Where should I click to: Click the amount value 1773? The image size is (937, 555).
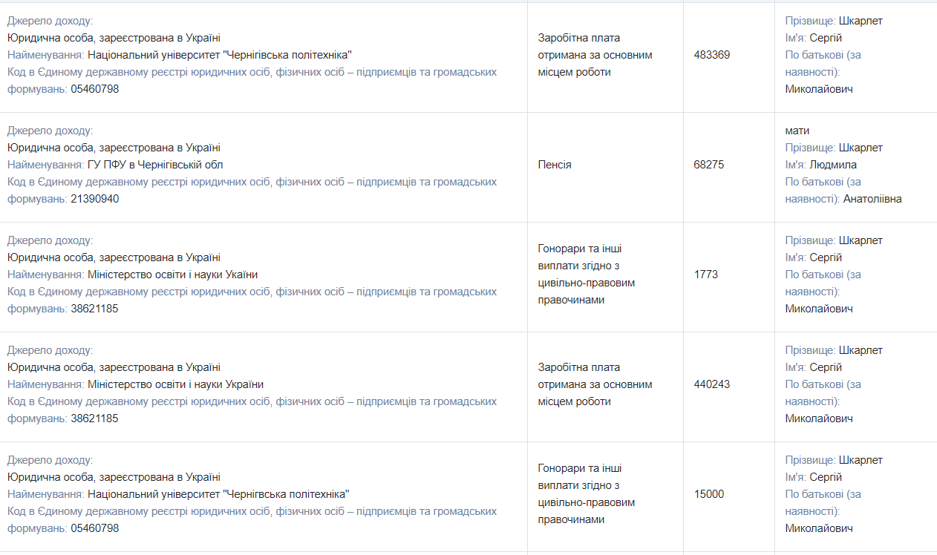click(705, 275)
